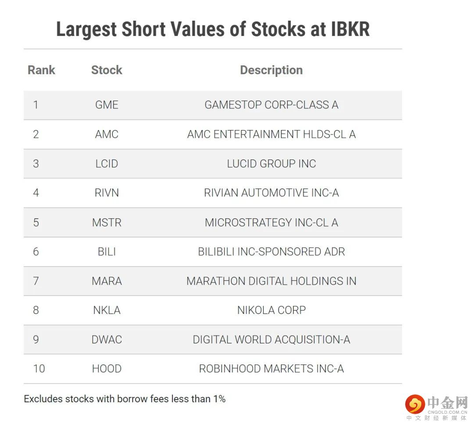Viewport: 474px width, 426px height.
Task: Select the AMC ticker symbol
Action: (107, 134)
